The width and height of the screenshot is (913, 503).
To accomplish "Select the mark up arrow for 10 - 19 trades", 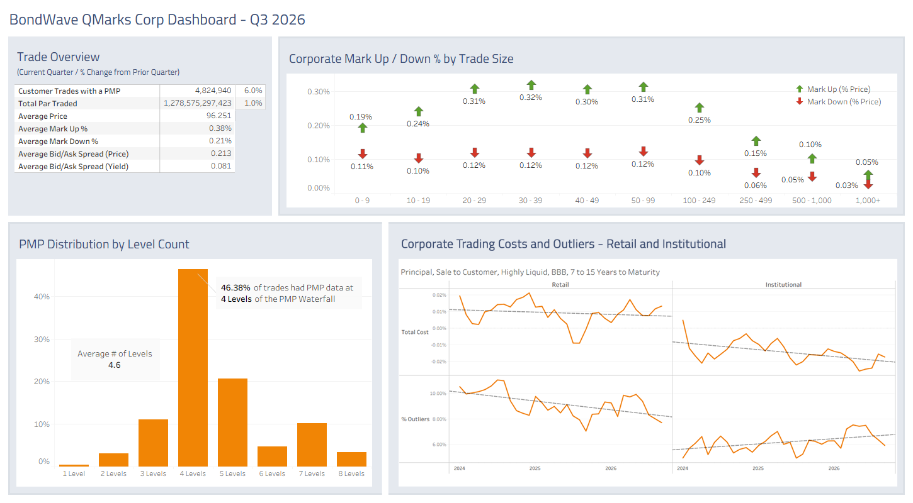I will (x=419, y=112).
